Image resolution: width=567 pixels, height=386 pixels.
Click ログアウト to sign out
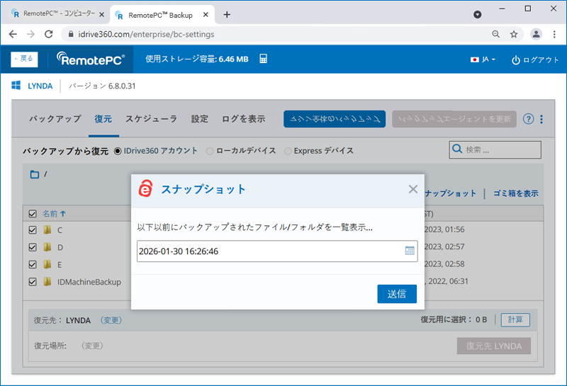[535, 60]
